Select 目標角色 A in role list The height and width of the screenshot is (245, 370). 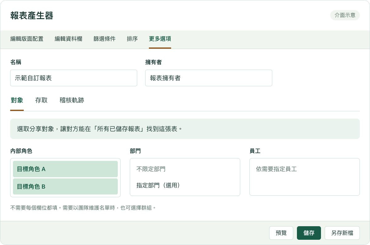(65, 169)
